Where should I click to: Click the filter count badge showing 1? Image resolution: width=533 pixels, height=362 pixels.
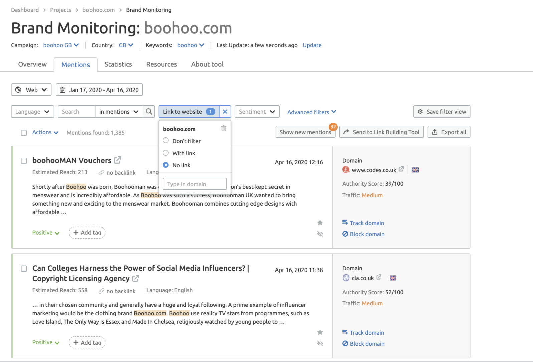tap(210, 112)
